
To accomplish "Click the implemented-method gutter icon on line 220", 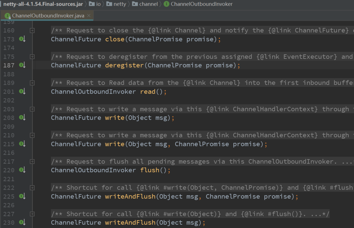I will [x=22, y=170].
